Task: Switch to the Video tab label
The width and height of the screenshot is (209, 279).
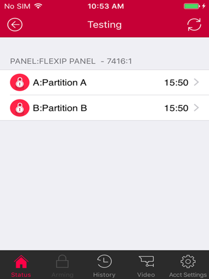Action: tap(146, 275)
